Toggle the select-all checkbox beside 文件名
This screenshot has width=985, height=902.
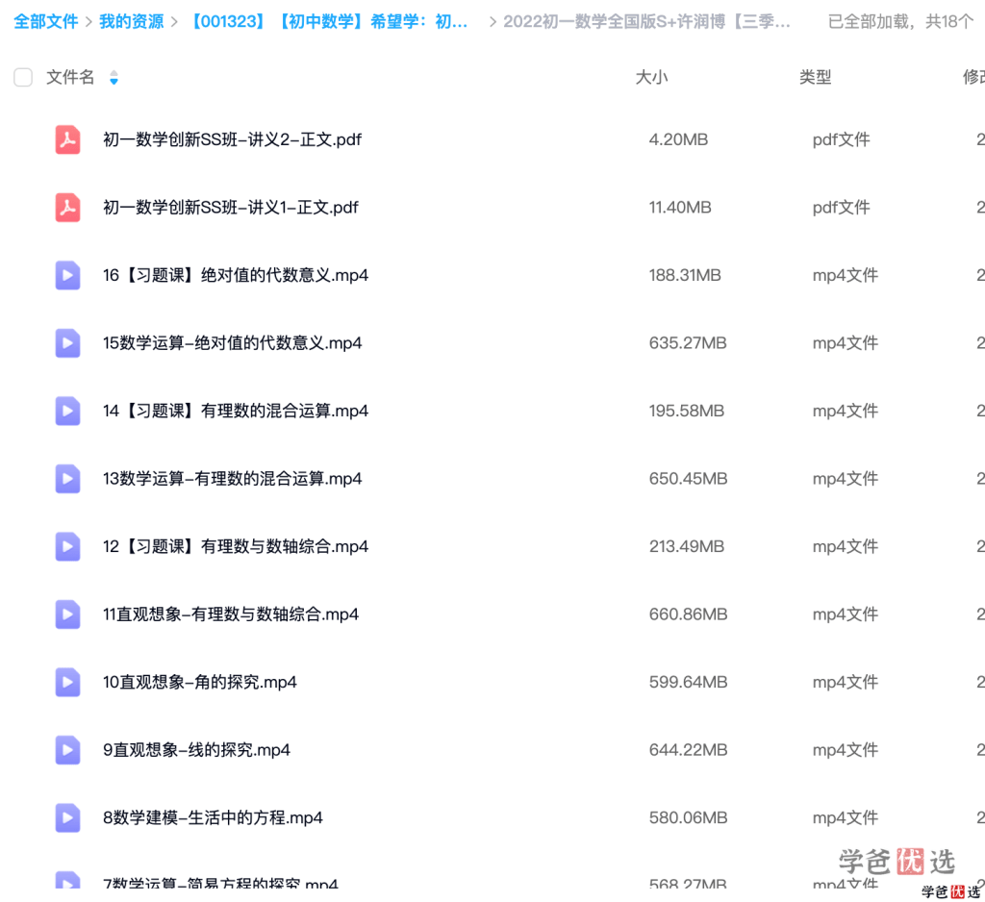tap(23, 77)
